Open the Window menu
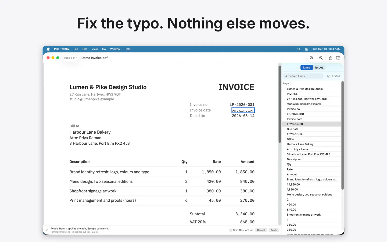The height and width of the screenshot is (242, 387). click(x=115, y=49)
